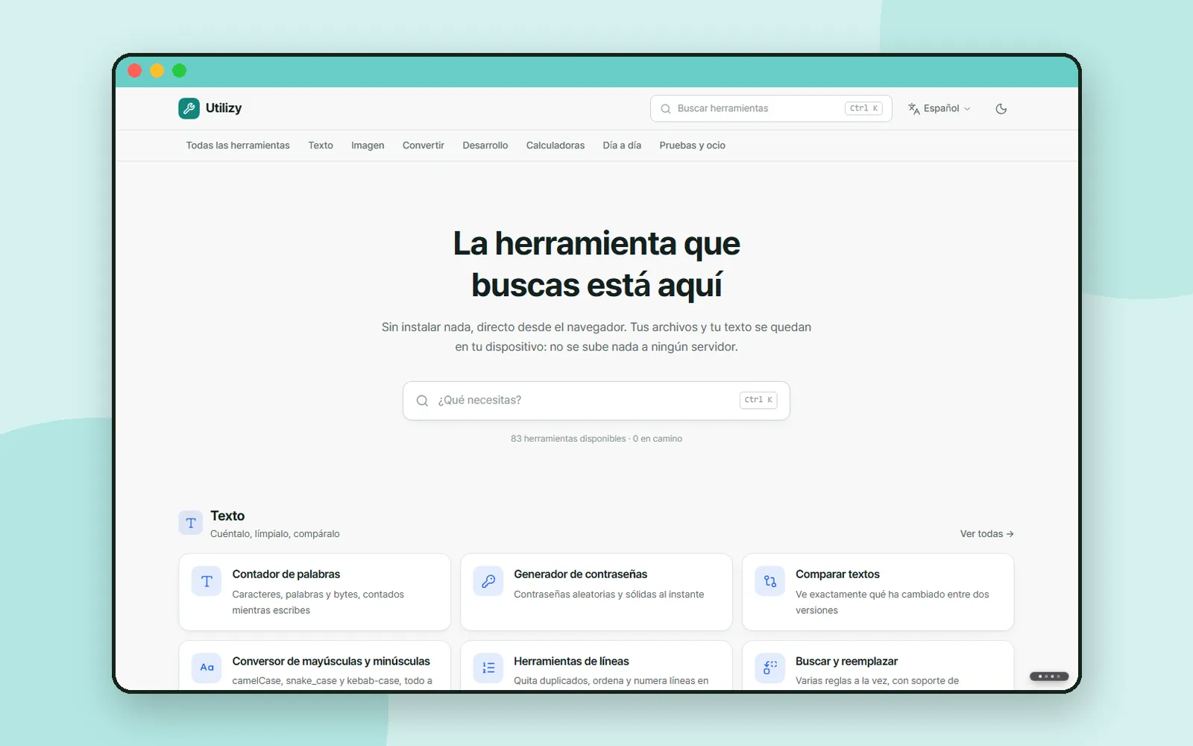Select the Desarrollo nav item
1193x746 pixels.
click(x=485, y=145)
